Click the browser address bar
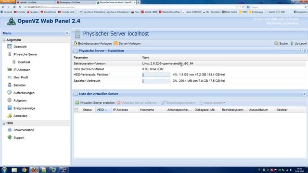 [129, 7]
